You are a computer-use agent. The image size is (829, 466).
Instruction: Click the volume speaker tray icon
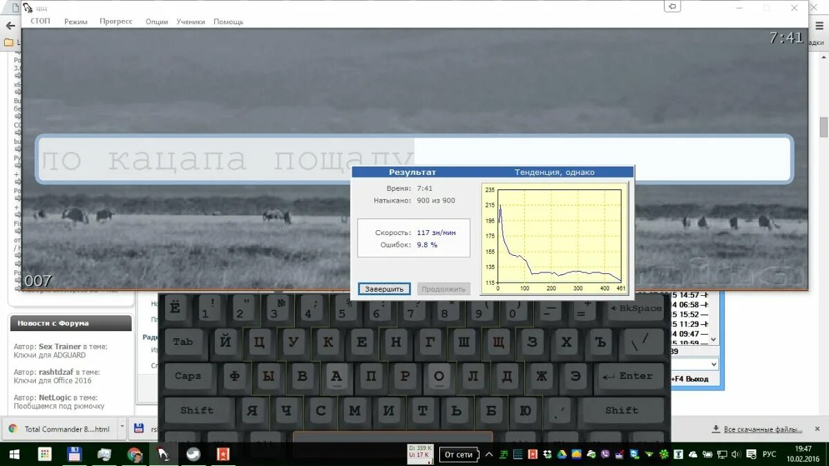tap(736, 454)
